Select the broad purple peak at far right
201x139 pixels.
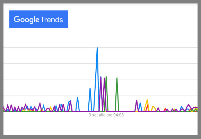click(189, 105)
